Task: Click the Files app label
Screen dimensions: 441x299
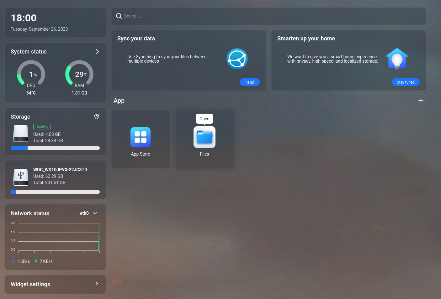Action: click(x=205, y=154)
